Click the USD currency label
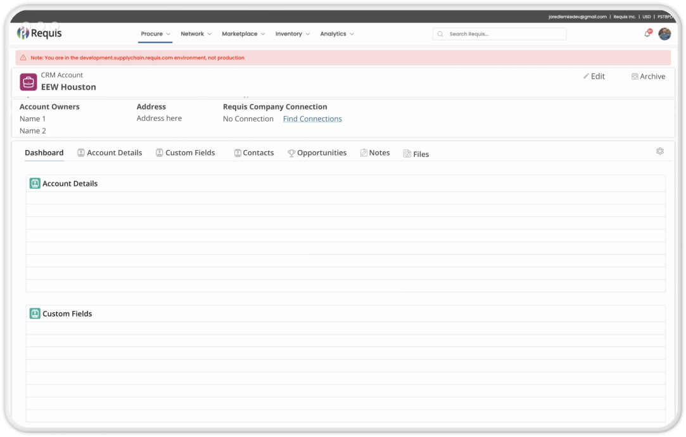This screenshot has width=686, height=437. click(x=647, y=16)
